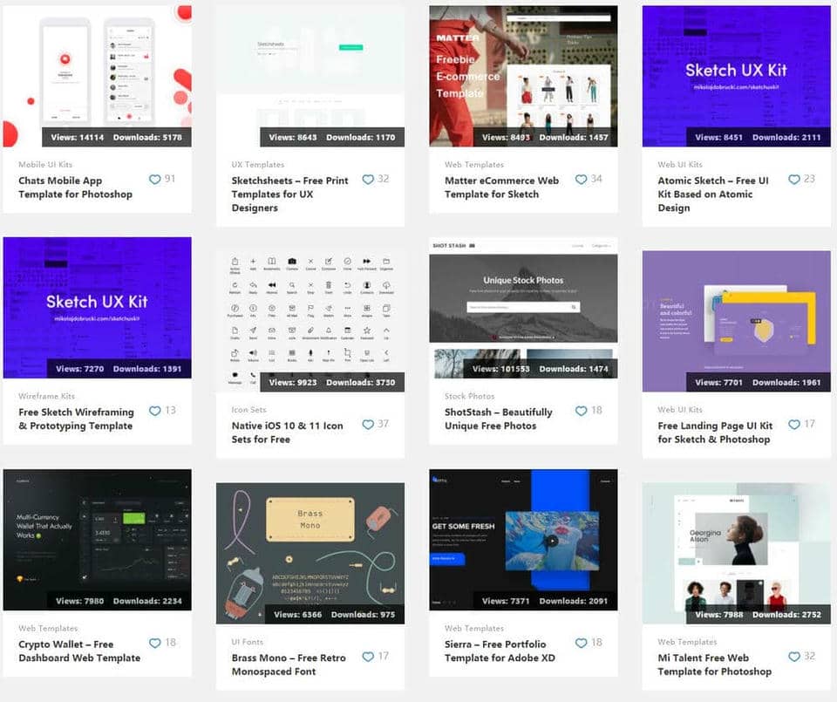Click the heart next to Brass Mono font
The width and height of the screenshot is (837, 702).
368,657
